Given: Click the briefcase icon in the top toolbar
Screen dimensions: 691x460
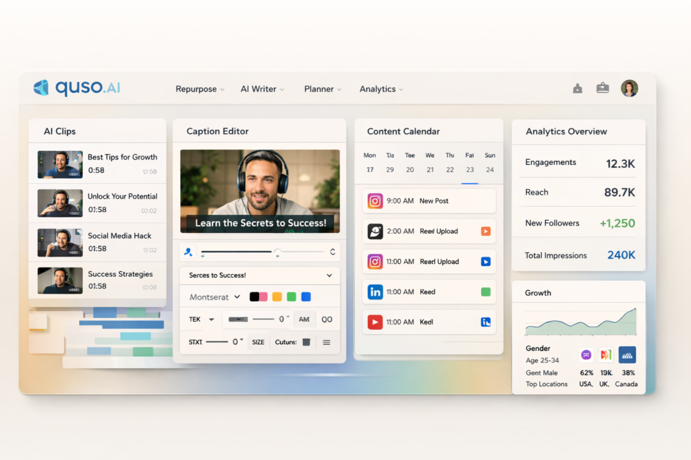Looking at the screenshot, I should pyautogui.click(x=602, y=88).
